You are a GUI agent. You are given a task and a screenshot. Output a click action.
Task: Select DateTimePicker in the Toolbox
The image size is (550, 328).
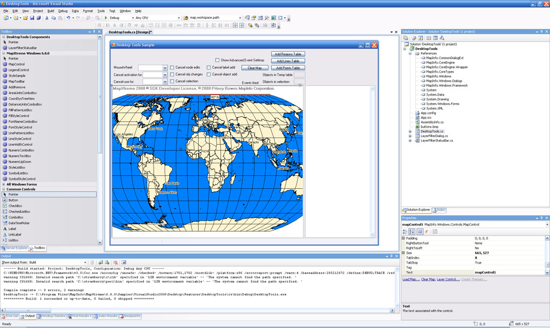(19, 223)
